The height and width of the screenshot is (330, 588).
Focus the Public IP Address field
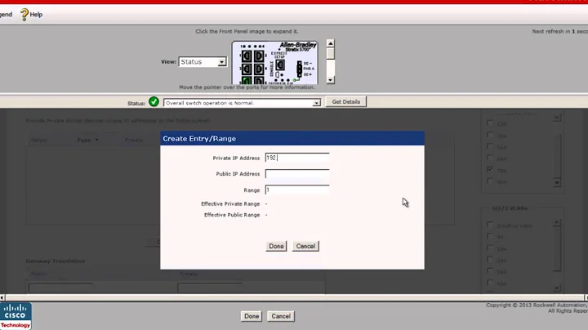click(x=297, y=174)
